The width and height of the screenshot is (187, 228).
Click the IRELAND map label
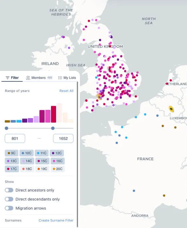point(50,64)
